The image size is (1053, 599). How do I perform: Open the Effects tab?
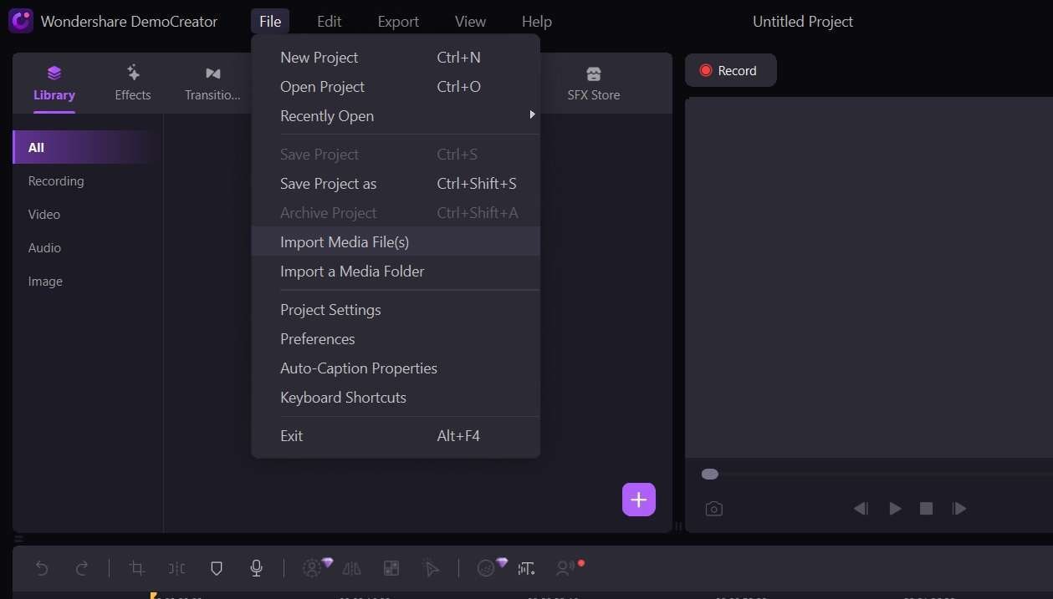click(x=133, y=84)
